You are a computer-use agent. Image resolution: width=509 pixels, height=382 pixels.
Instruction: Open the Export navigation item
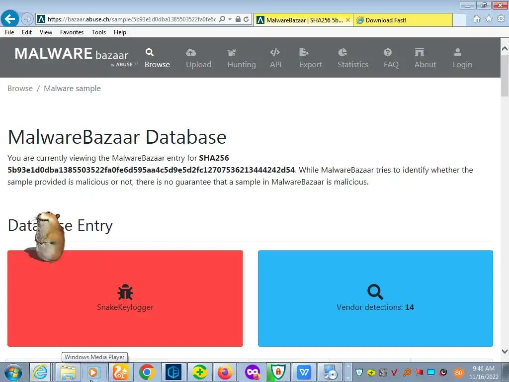(x=311, y=59)
